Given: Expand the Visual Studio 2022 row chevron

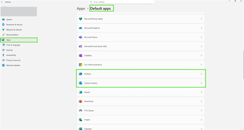Looking at the screenshot, I should click(201, 46).
